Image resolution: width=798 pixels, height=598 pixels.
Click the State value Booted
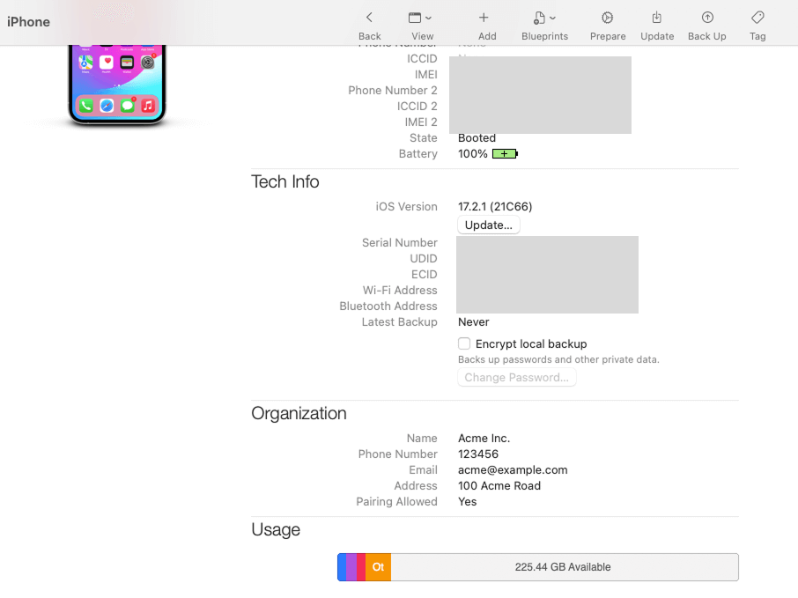point(477,138)
